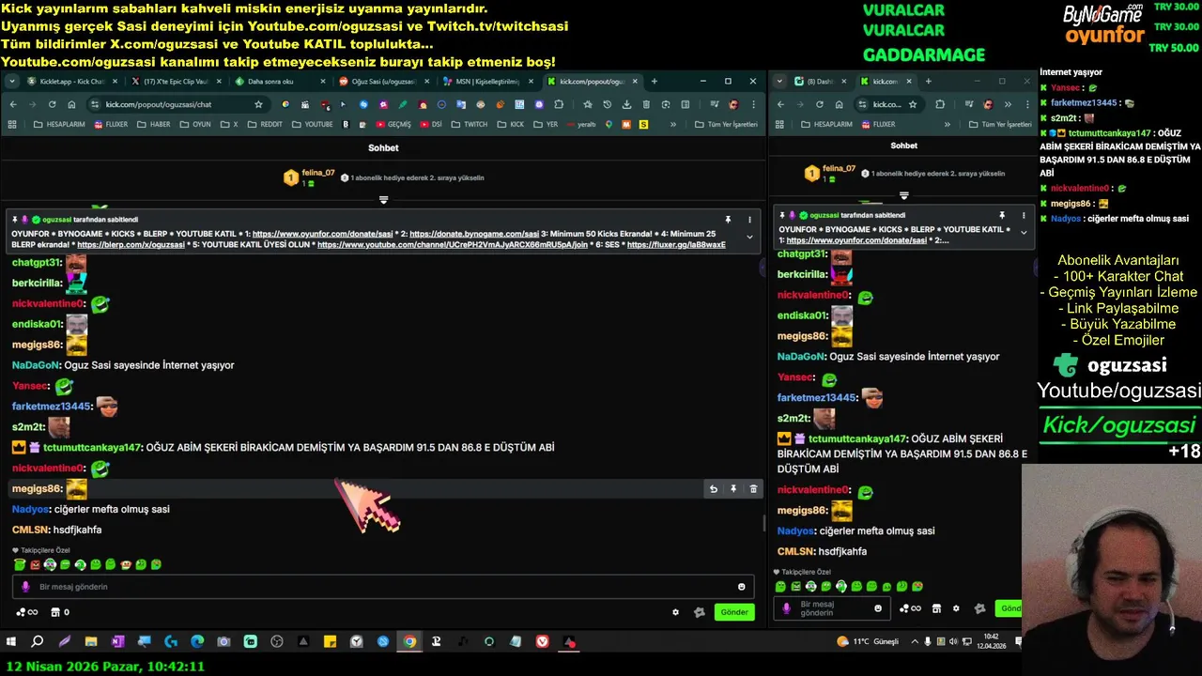Click the delete icon on megigs86 message
Image resolution: width=1202 pixels, height=676 pixels.
click(x=753, y=489)
